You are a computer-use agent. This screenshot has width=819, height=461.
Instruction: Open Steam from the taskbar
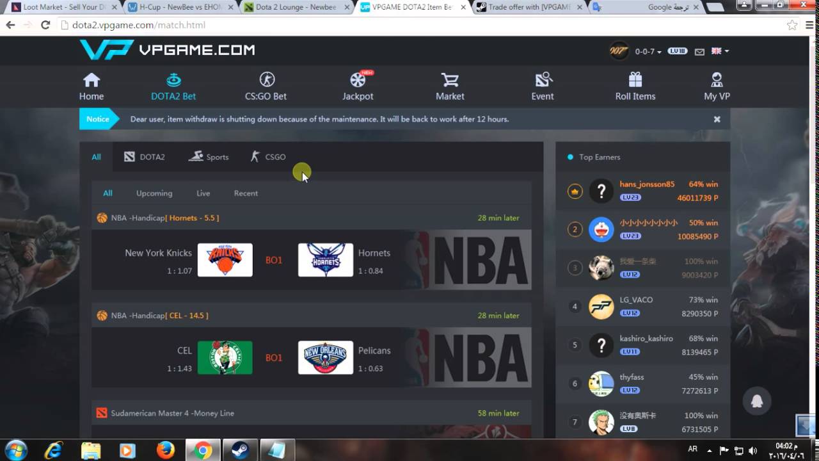pos(241,450)
